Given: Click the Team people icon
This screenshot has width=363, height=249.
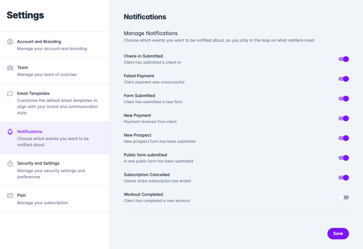Looking at the screenshot, I should [x=10, y=68].
